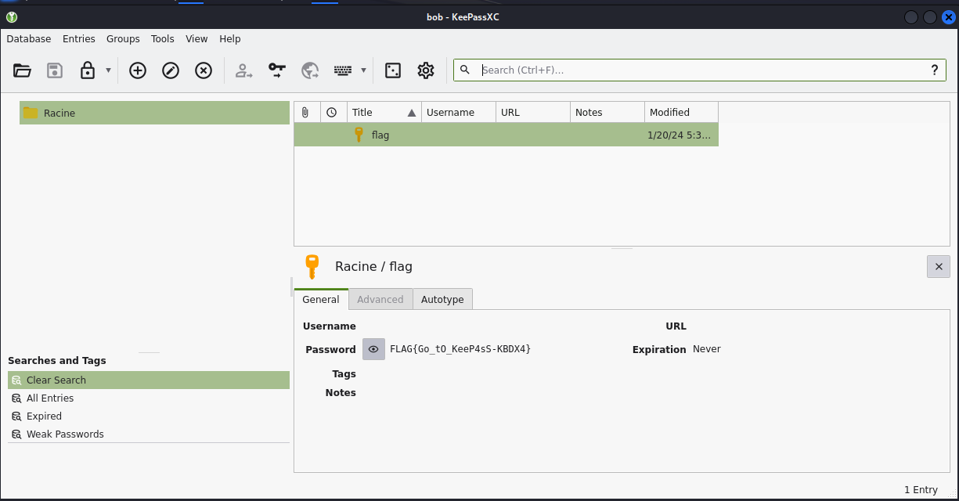The height and width of the screenshot is (501, 959).
Task: Add new entry with plus icon
Action: pos(138,70)
